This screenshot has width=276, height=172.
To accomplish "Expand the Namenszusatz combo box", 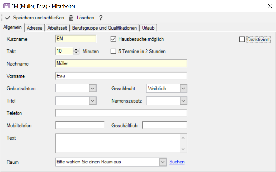I will (183, 101).
